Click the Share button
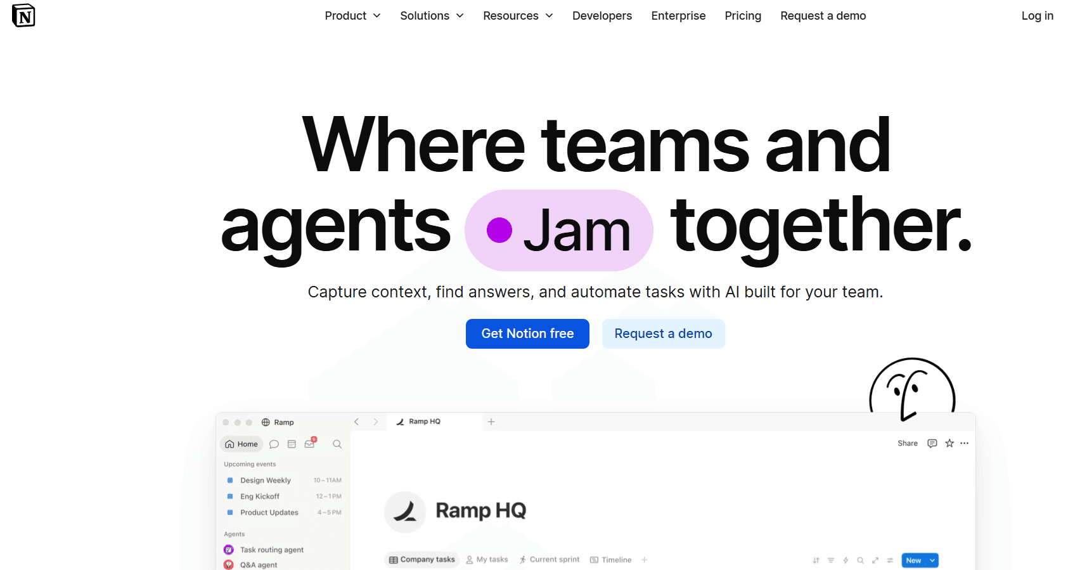This screenshot has width=1068, height=570. click(x=908, y=443)
